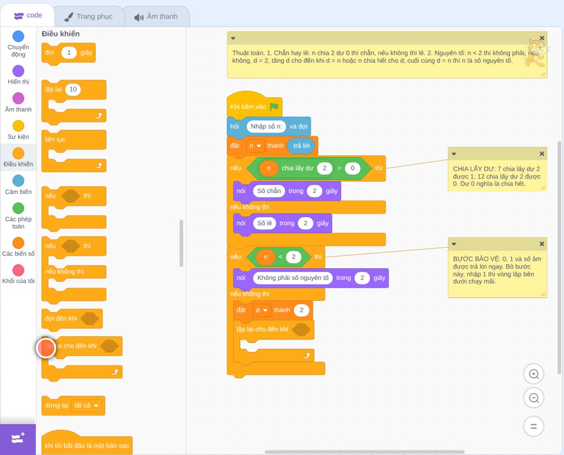Click the block palette vertical scrollbar
Screen dimensions: 564x455
coord(181,243)
